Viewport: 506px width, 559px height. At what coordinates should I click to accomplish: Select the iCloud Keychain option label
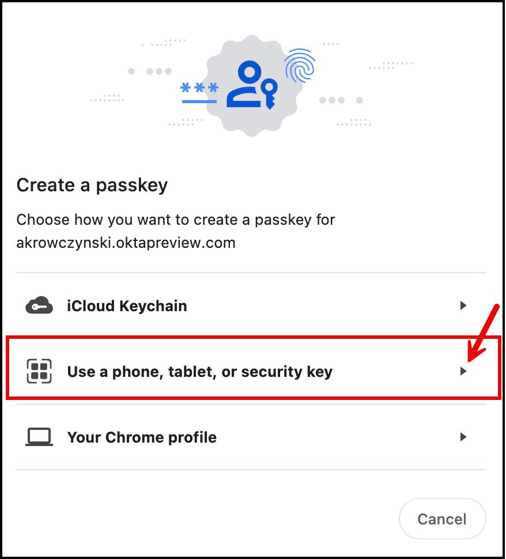click(x=127, y=305)
